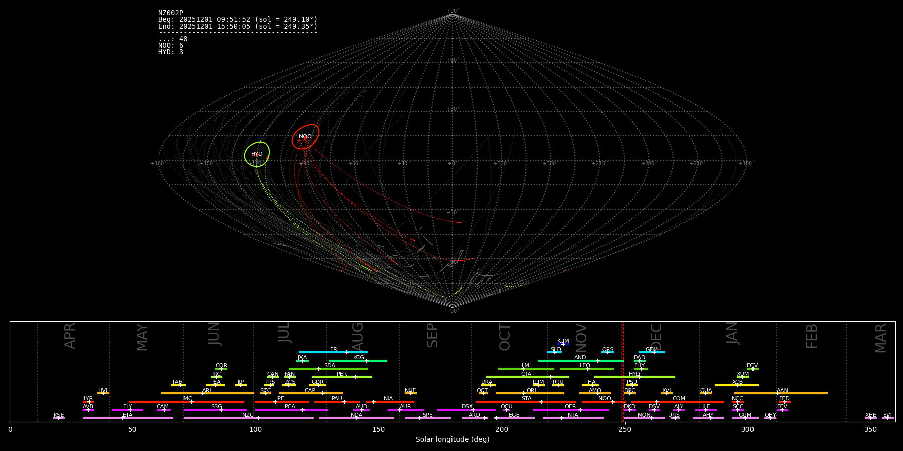Viewport: 903px width, 451px height.
Task: Click the CTA shower label in timeline
Action: (x=526, y=374)
